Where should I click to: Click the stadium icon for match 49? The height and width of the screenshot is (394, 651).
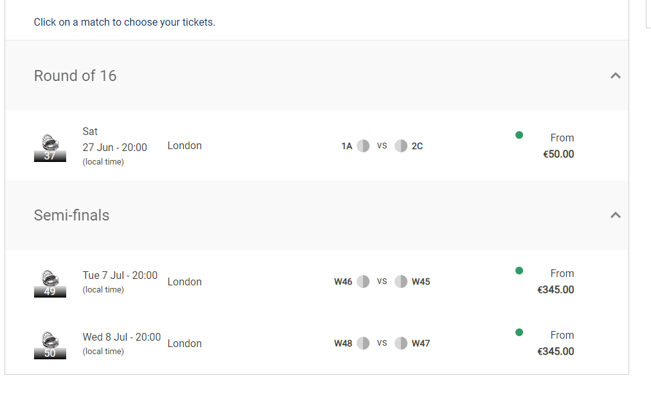(50, 283)
